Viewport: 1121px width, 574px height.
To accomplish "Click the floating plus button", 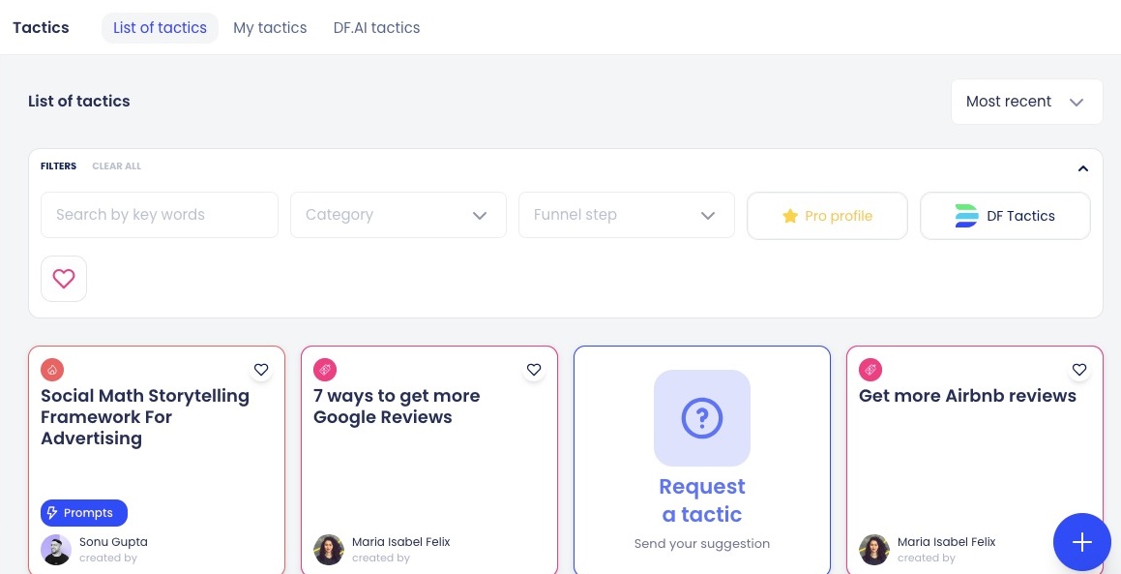I will coord(1081,542).
